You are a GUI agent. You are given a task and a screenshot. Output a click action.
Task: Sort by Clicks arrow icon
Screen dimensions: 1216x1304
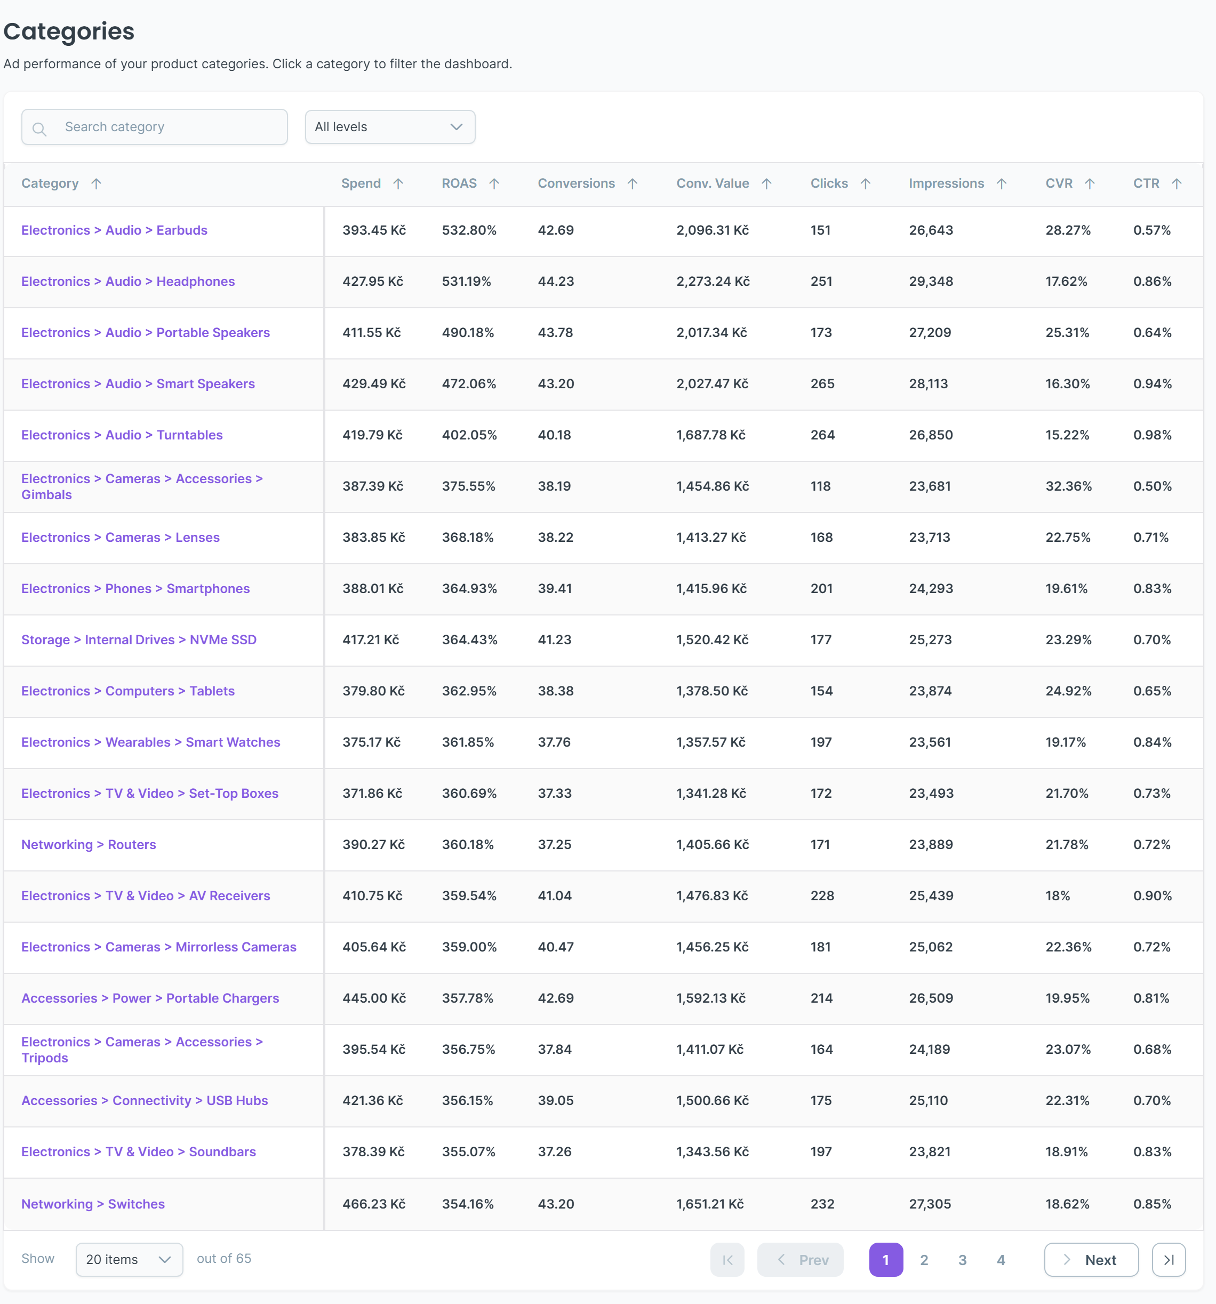[866, 183]
